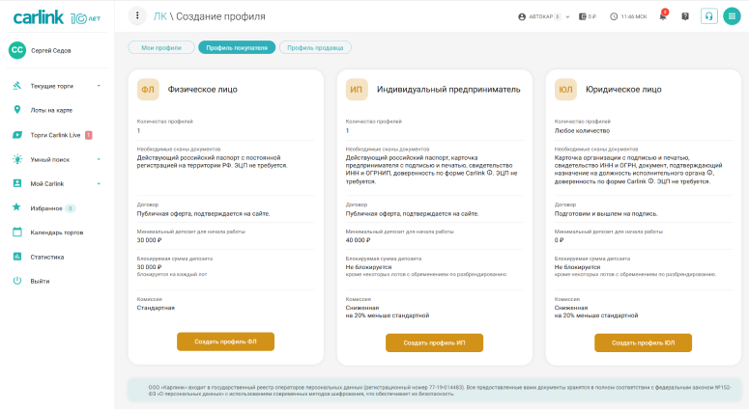Expand the Мой Carlink submenu

point(99,183)
